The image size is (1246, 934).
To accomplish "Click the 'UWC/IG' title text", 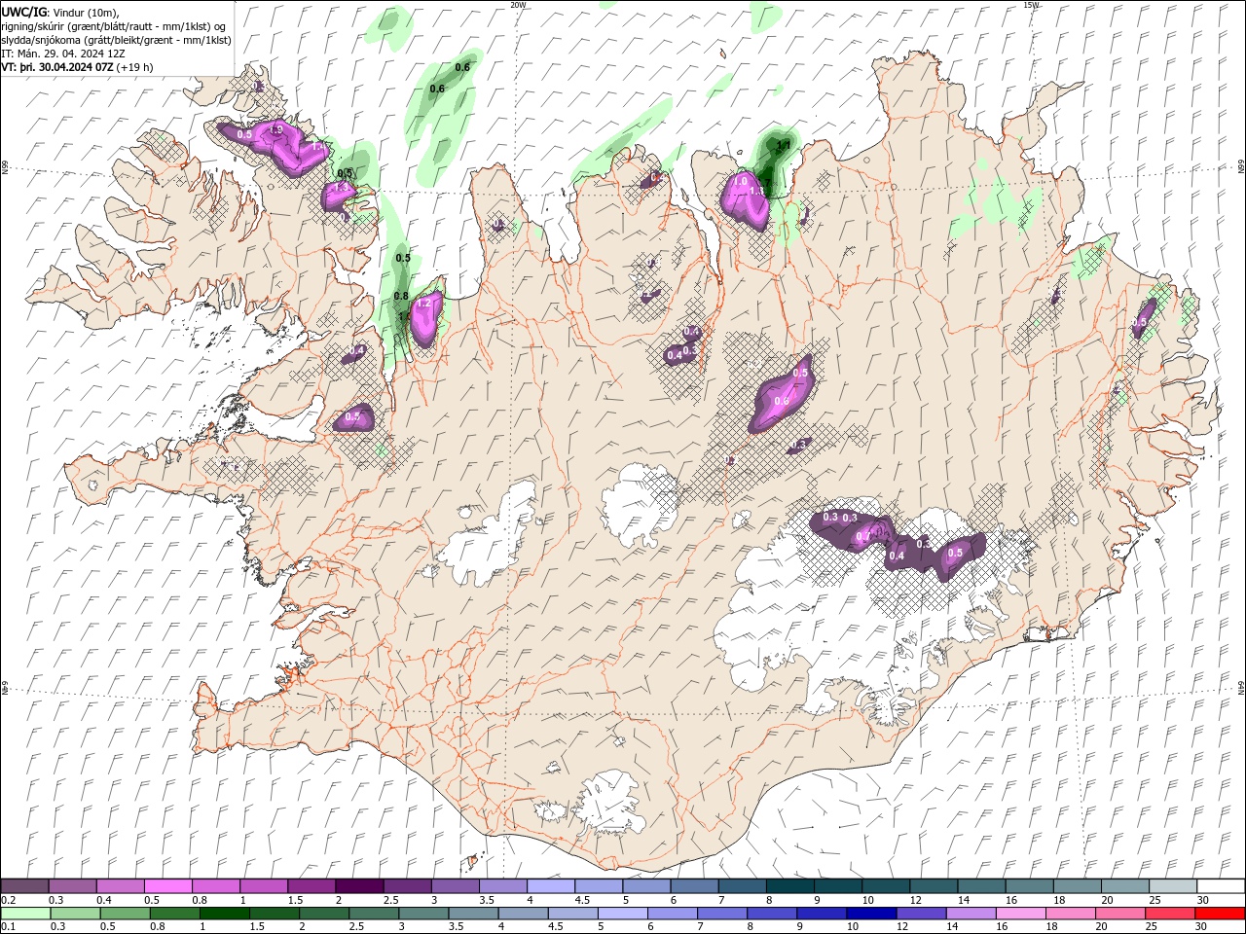I will point(23,12).
